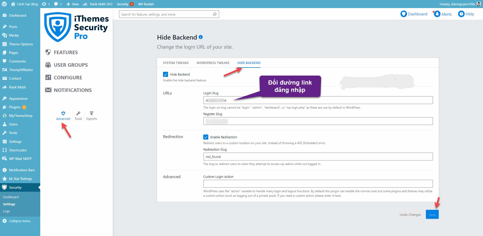Open CONFIGURE section
Viewport: 483px width, 236px height.
(64, 78)
